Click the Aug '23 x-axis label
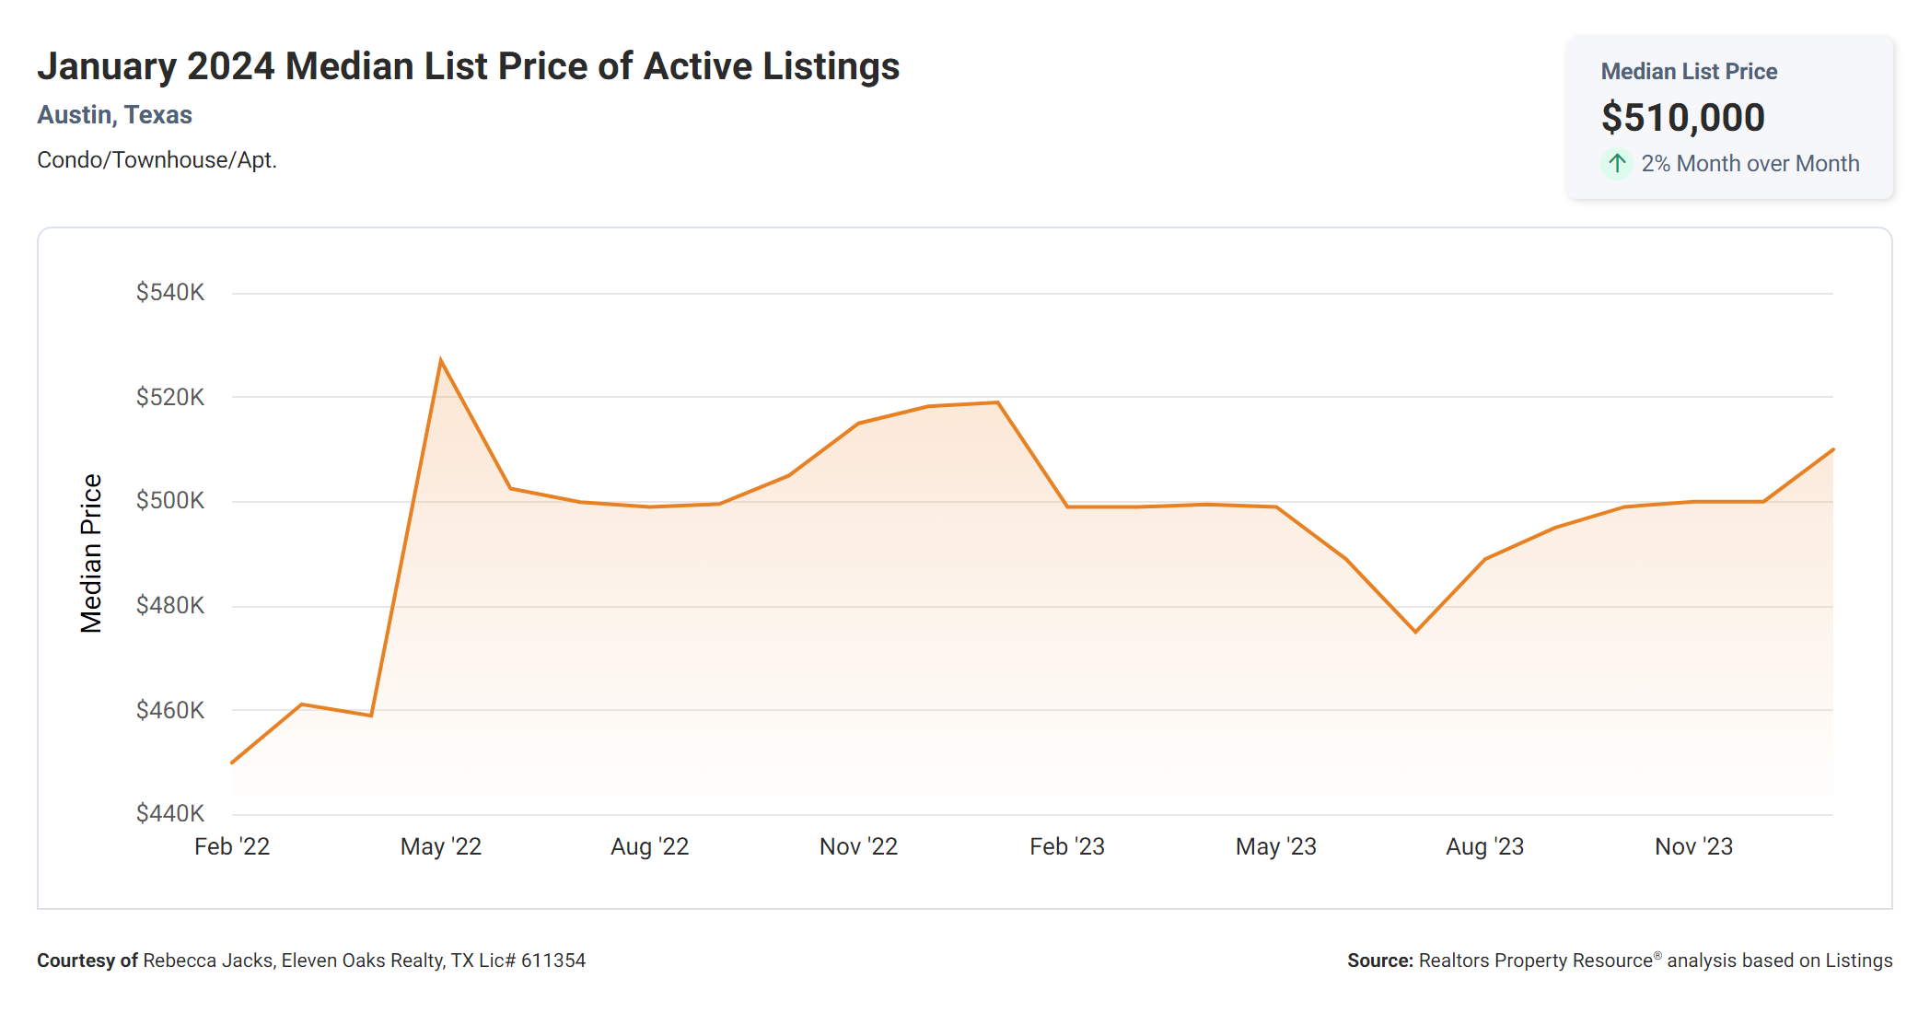The width and height of the screenshot is (1930, 1013). [1484, 846]
